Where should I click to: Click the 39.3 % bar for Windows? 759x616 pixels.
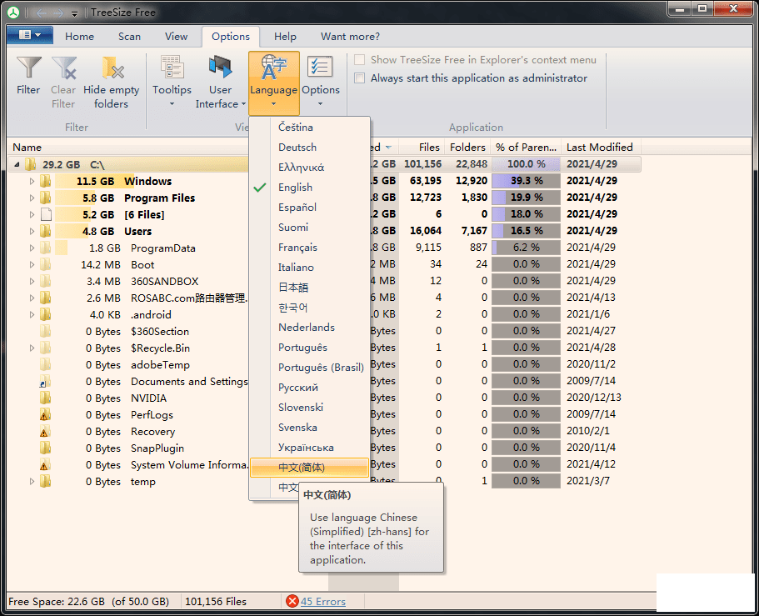(527, 181)
